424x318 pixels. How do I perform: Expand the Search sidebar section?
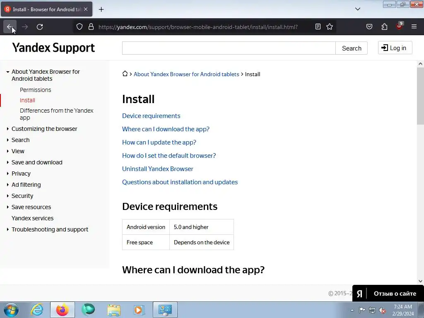click(x=8, y=140)
